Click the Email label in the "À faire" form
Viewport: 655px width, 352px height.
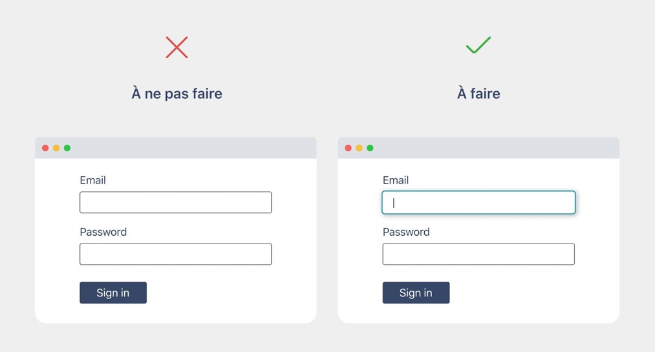(396, 180)
